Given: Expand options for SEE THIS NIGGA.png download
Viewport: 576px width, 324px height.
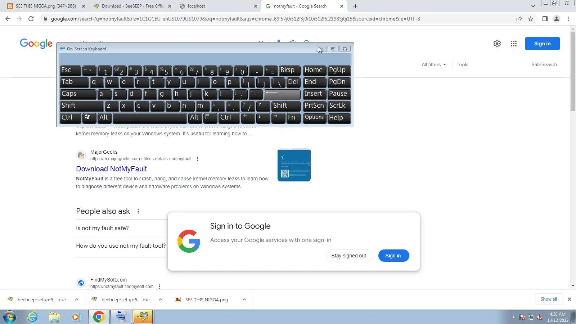Looking at the screenshot, I should [244, 300].
